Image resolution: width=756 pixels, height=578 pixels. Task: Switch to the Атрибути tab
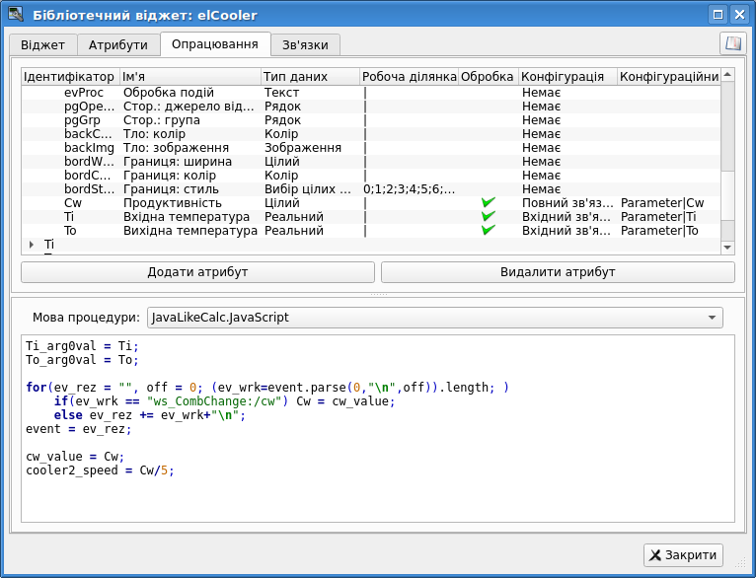(118, 45)
